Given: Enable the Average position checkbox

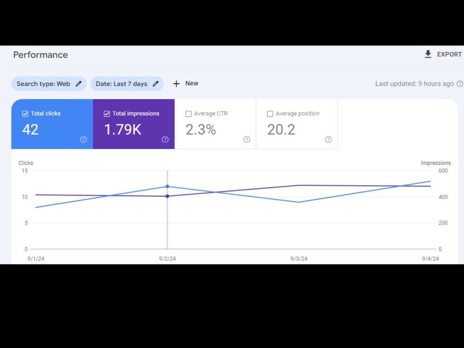Looking at the screenshot, I should pyautogui.click(x=270, y=114).
